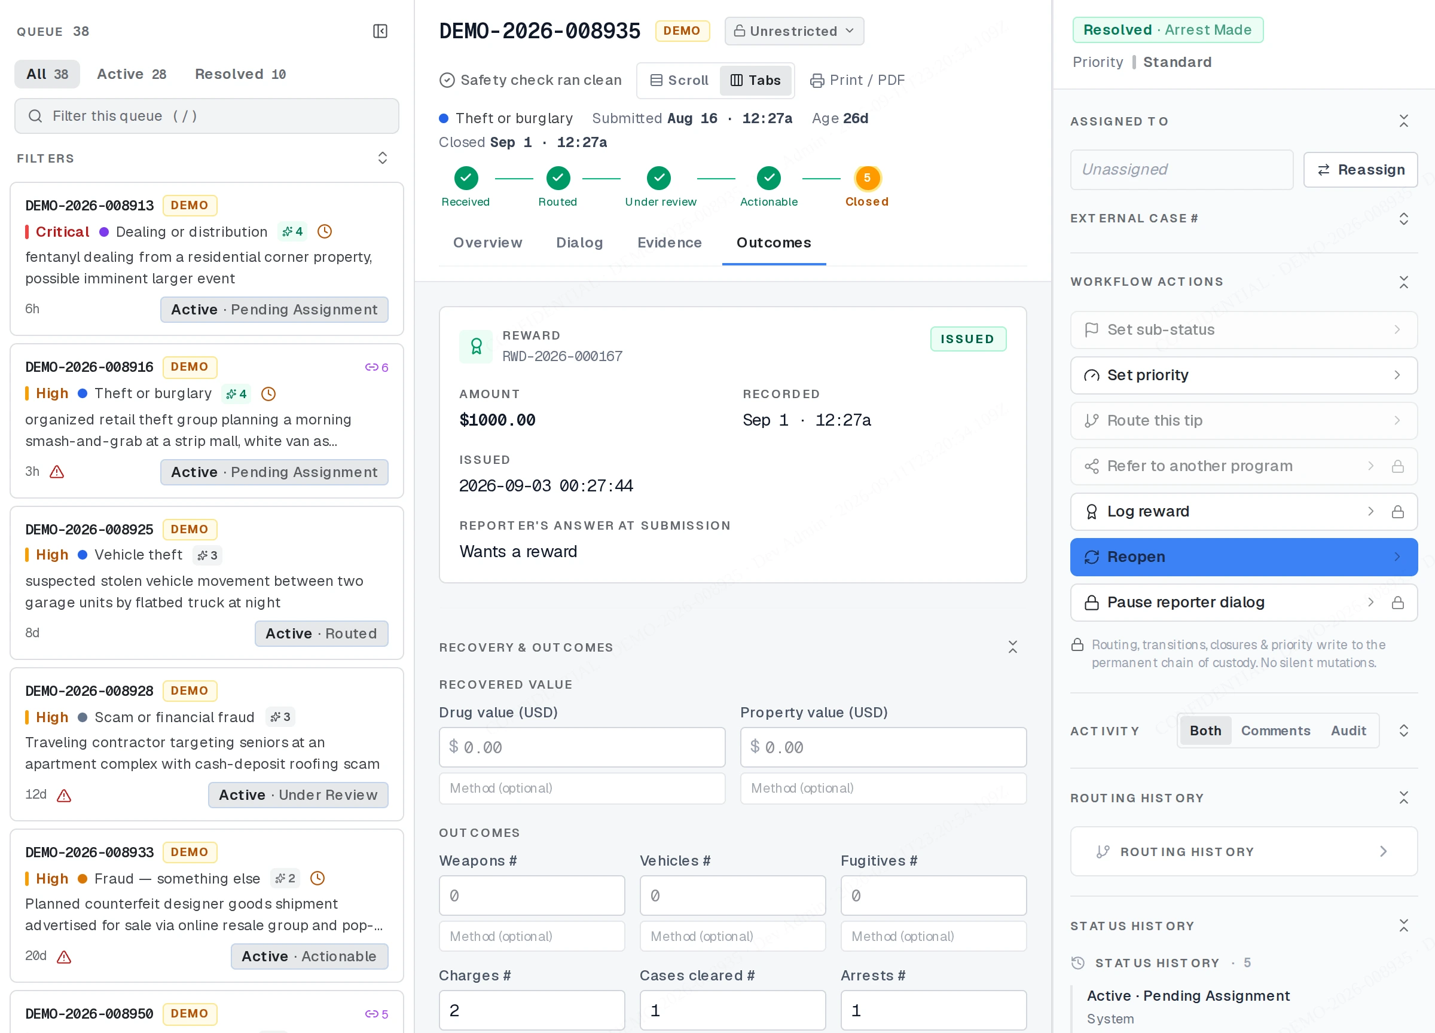This screenshot has height=1033, width=1435.
Task: Click the Received step progress marker
Action: point(466,178)
